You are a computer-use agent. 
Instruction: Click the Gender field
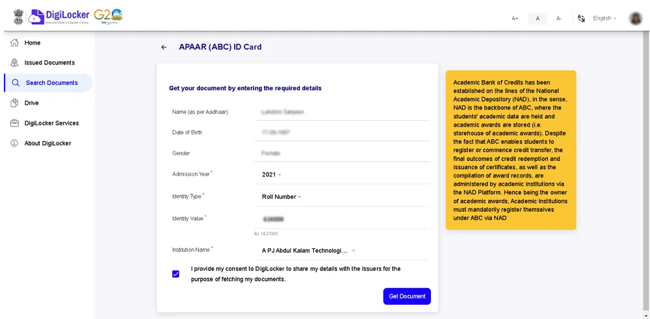pyautogui.click(x=342, y=153)
